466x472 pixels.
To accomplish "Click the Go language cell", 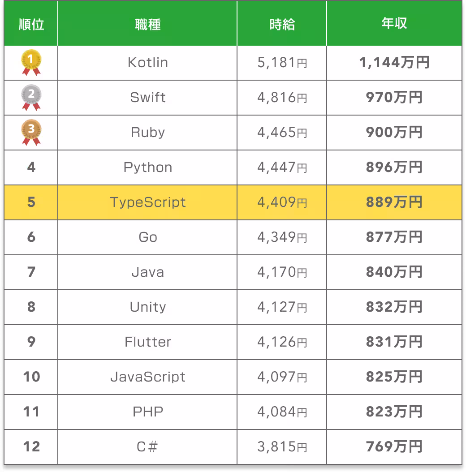I will [147, 237].
